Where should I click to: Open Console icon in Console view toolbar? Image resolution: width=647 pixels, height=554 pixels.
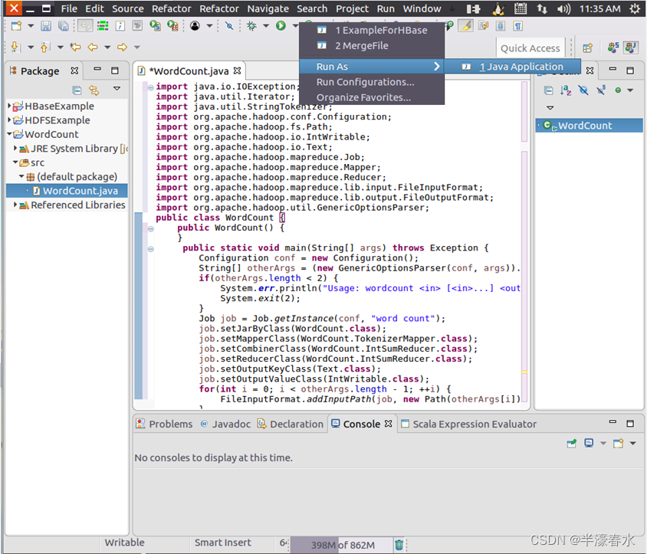coord(619,443)
